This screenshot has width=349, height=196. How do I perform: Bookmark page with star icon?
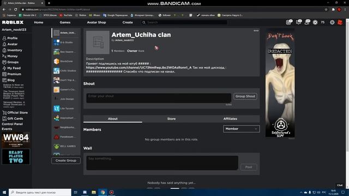pyautogui.click(x=326, y=10)
